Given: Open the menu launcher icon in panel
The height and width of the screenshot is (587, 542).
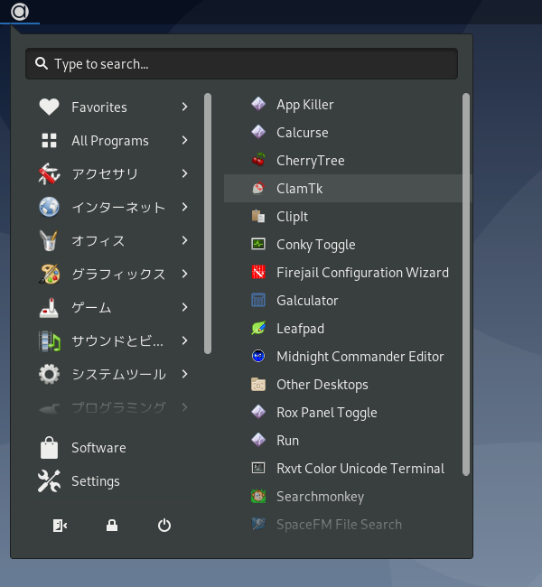Looking at the screenshot, I should click(20, 12).
